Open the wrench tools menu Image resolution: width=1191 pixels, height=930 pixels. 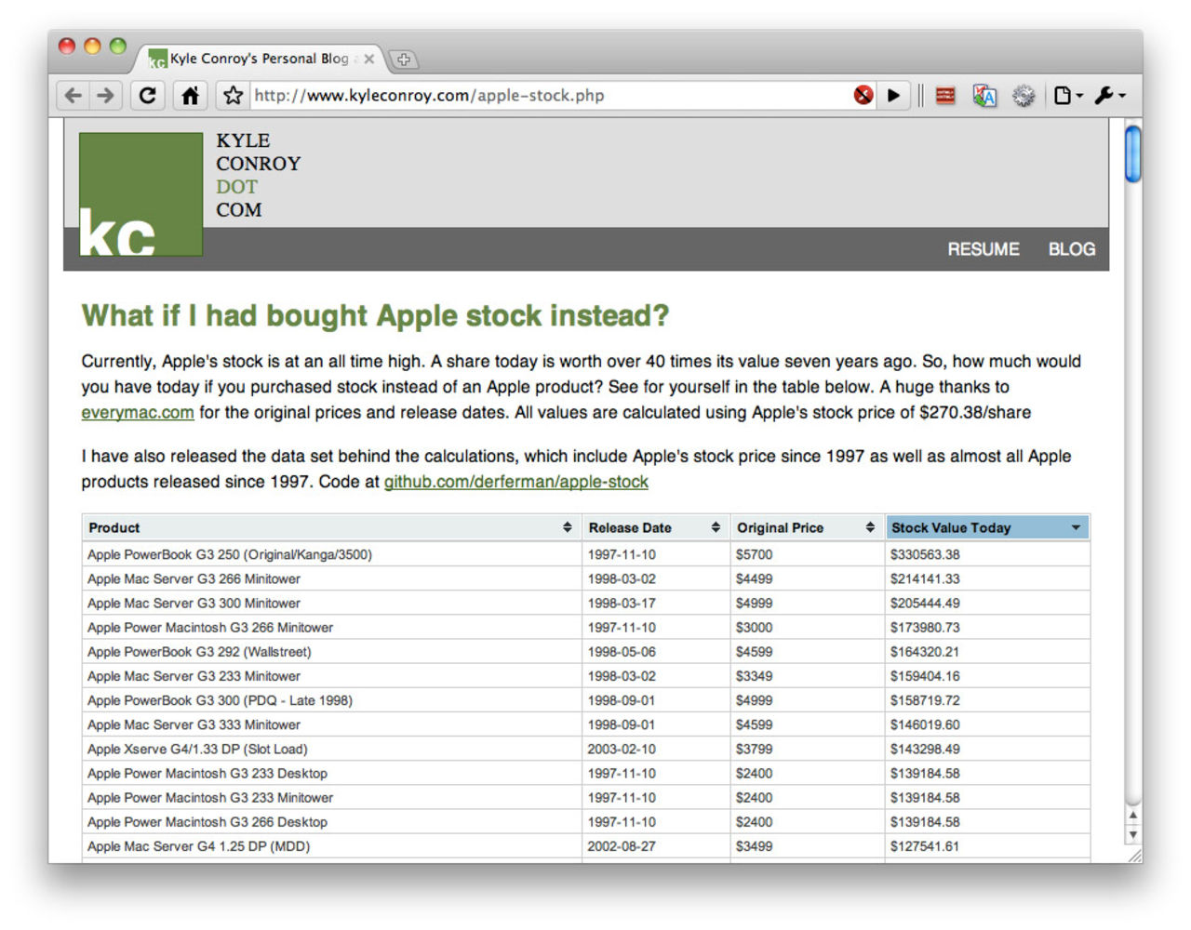click(x=1109, y=95)
